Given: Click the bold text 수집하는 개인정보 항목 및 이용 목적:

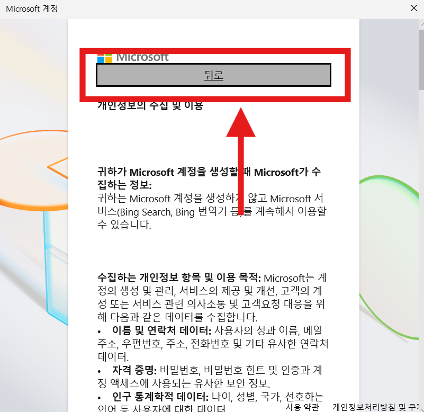Looking at the screenshot, I should [x=179, y=277].
